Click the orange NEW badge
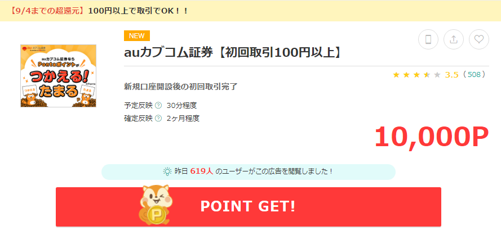 137,36
